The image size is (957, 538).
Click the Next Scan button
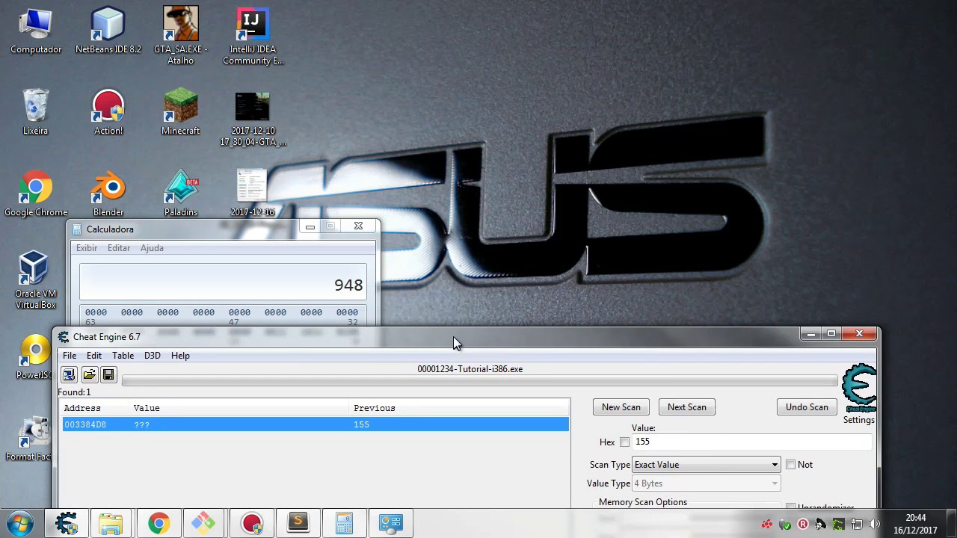[687, 407]
